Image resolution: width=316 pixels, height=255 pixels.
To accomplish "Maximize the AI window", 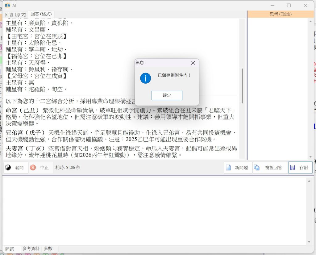I will click(x=289, y=5).
